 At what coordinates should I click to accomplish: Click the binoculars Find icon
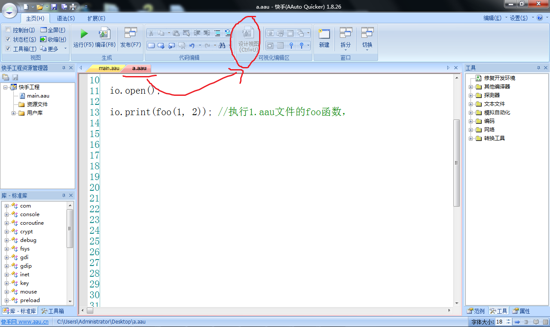222,46
